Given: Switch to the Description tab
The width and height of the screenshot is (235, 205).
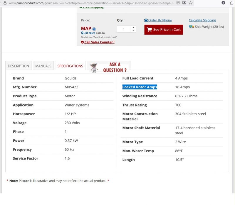Looking at the screenshot, I should 18,66.
